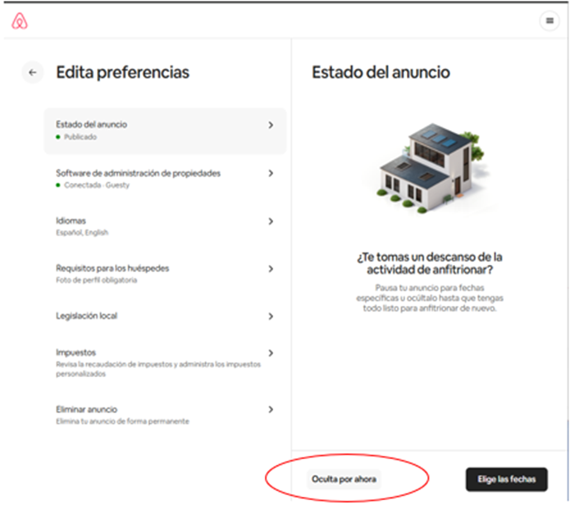Click the ¿Te tomas un descanso heading

click(430, 263)
